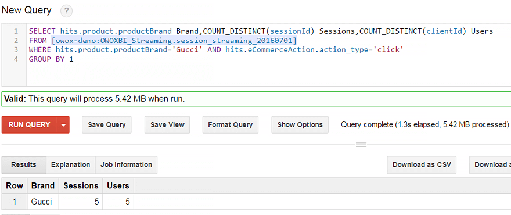Image resolution: width=511 pixels, height=215 pixels.
Task: Open Show Options panel
Action: pyautogui.click(x=300, y=124)
